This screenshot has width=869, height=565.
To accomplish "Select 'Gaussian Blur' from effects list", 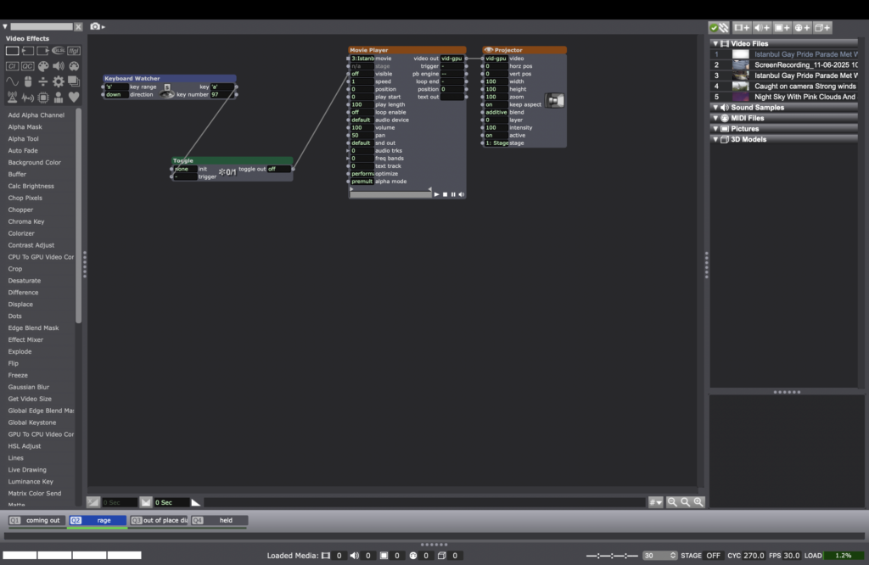I will [x=29, y=387].
